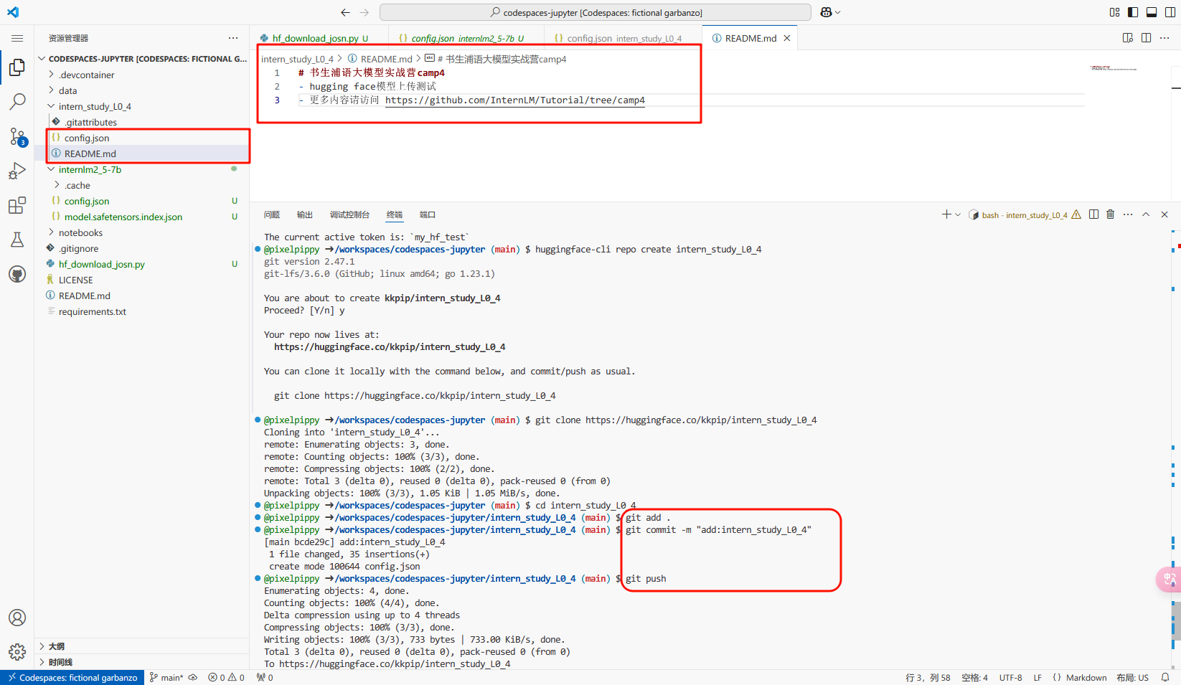The image size is (1181, 685).
Task: Create a new terminal with plus icon
Action: click(x=946, y=214)
